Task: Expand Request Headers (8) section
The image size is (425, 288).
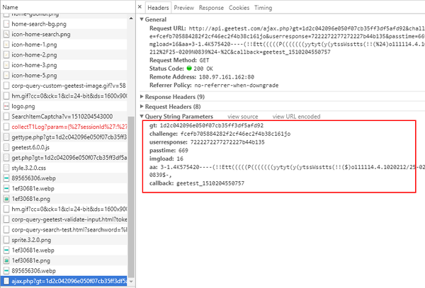Action: point(142,106)
